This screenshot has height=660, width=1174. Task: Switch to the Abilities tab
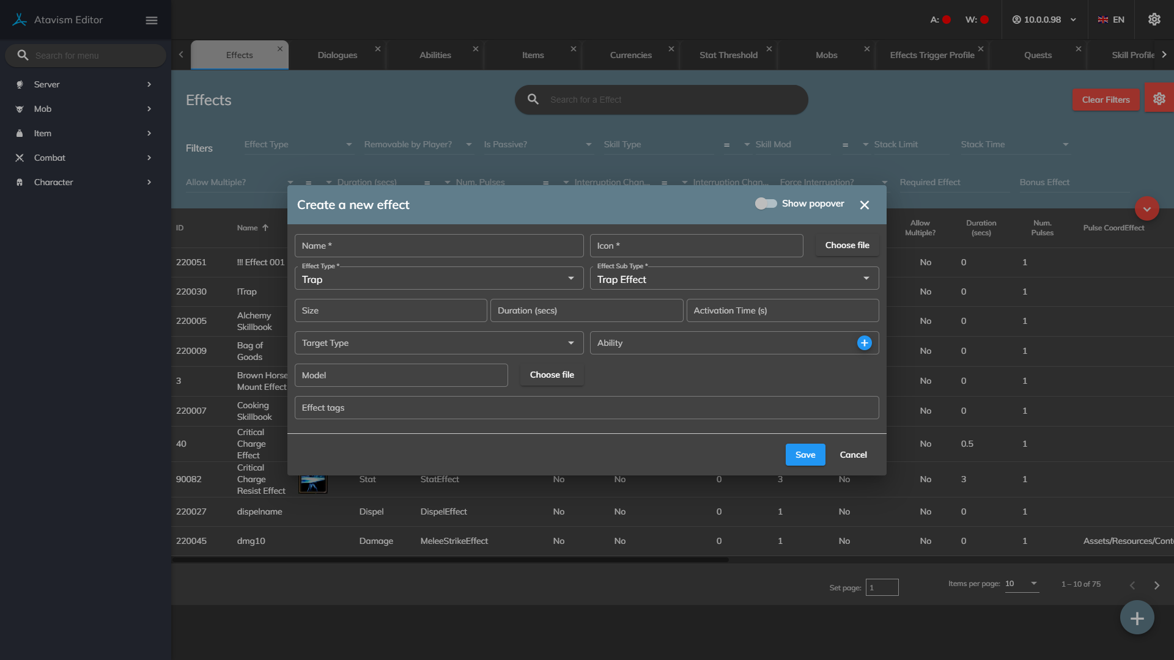click(435, 55)
